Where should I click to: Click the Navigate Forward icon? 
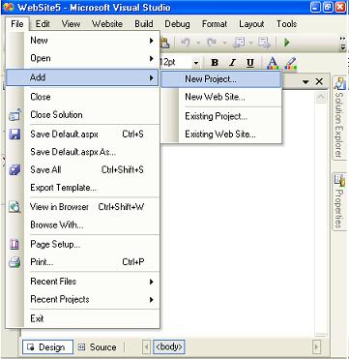coord(264,43)
